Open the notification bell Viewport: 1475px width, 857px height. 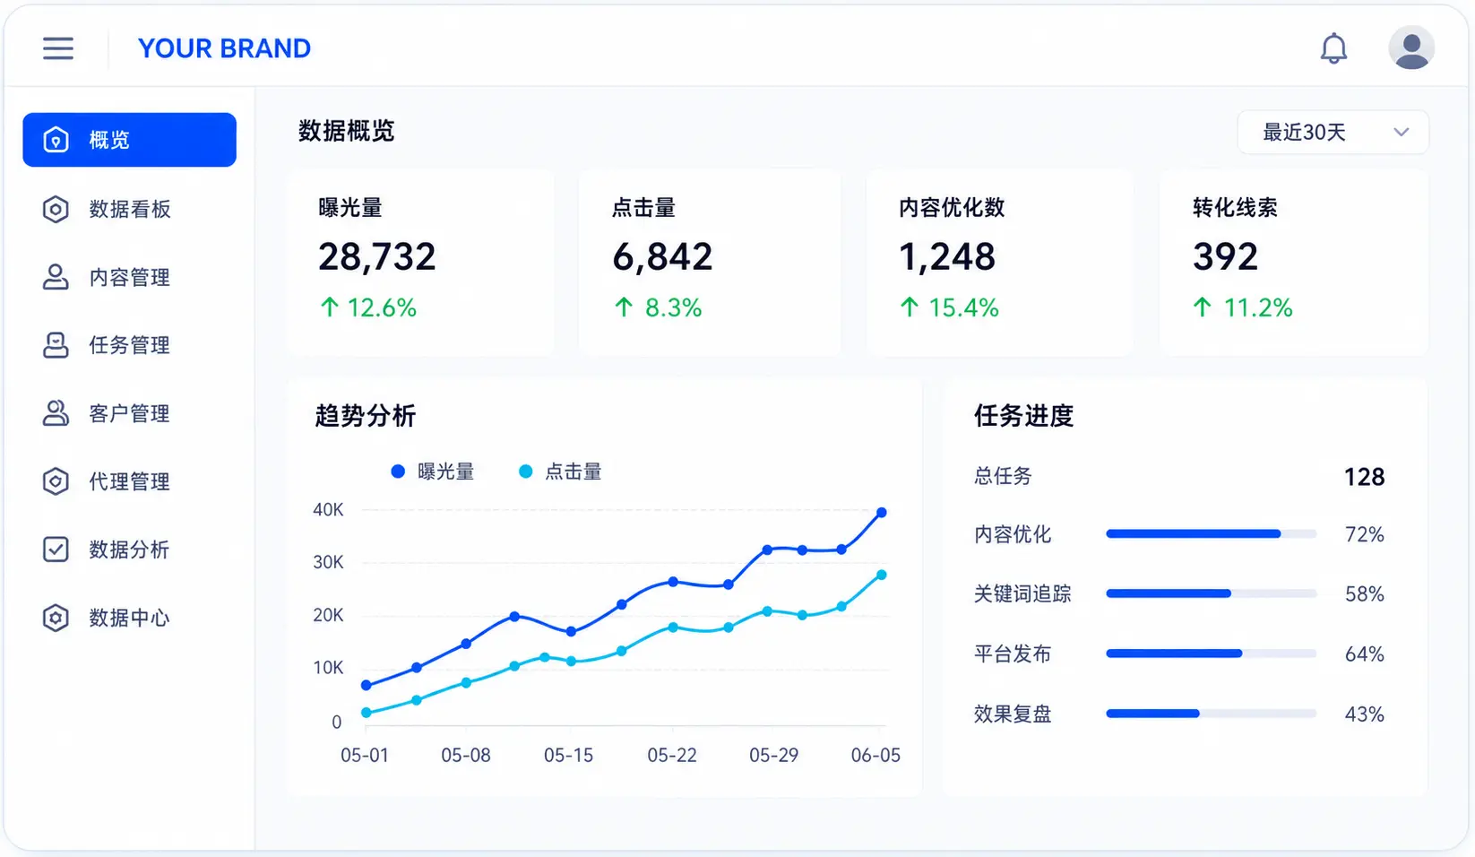[x=1333, y=48]
